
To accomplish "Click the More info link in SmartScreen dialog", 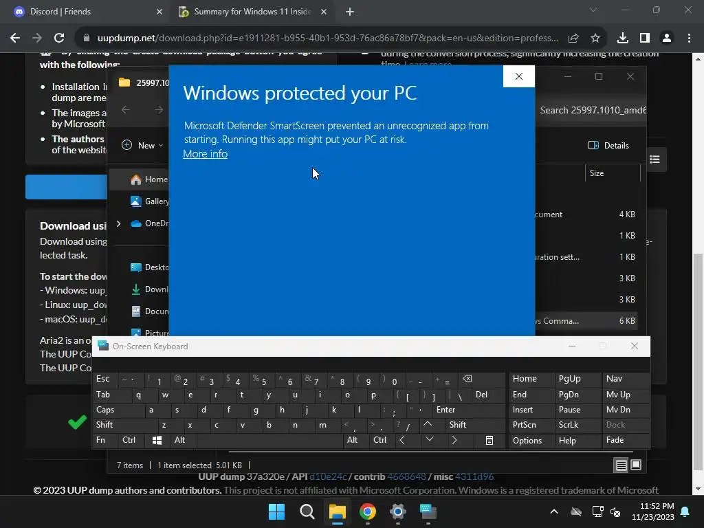I will pyautogui.click(x=205, y=154).
